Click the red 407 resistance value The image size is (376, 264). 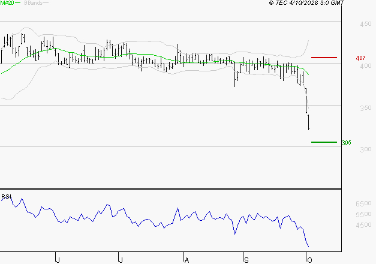[360, 58]
